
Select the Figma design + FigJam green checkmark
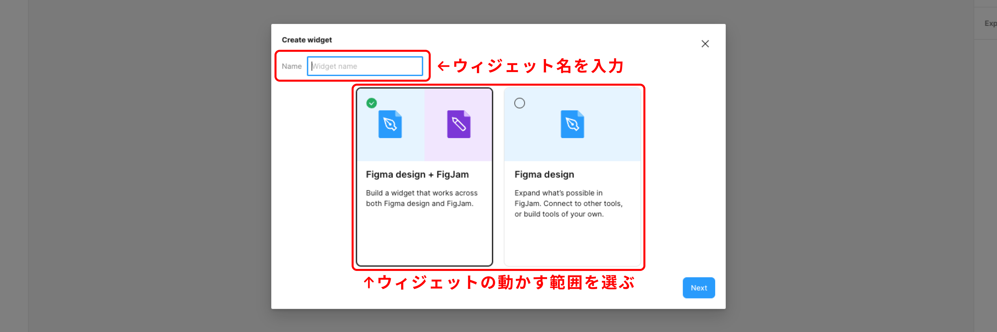tap(372, 103)
